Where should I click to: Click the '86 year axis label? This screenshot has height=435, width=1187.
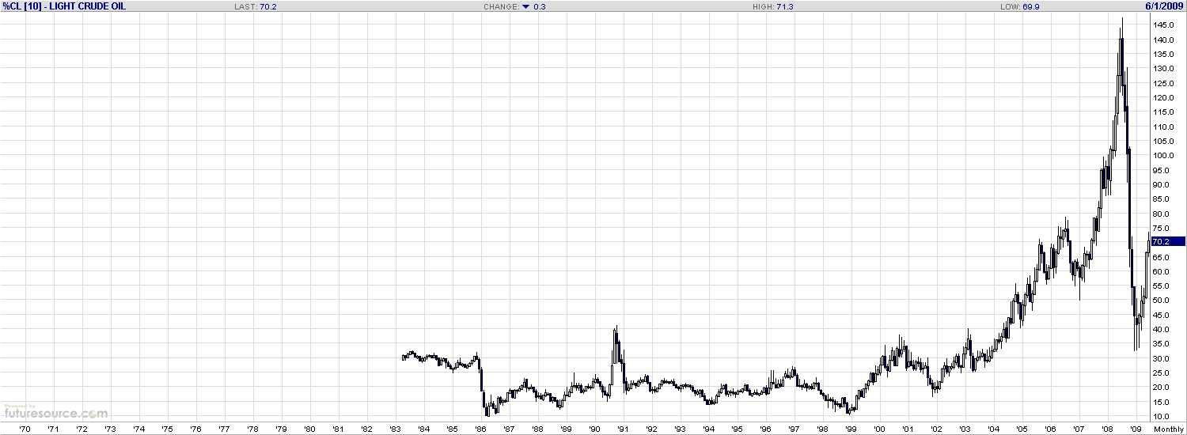[x=480, y=429]
